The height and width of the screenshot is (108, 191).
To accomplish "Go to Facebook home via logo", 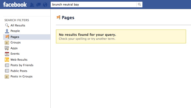I will (x=15, y=4).
